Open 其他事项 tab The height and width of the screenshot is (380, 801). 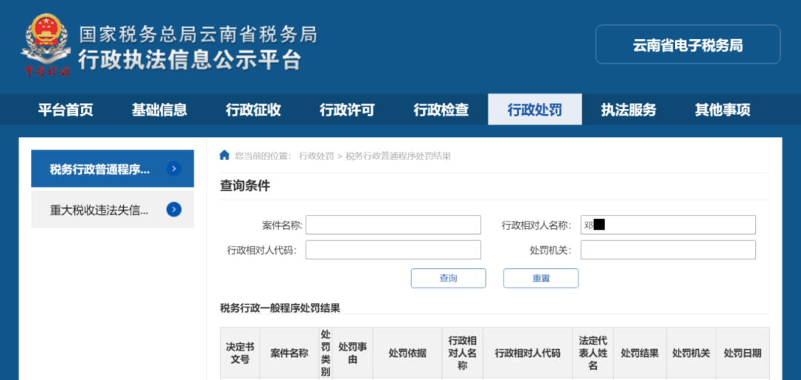click(722, 110)
